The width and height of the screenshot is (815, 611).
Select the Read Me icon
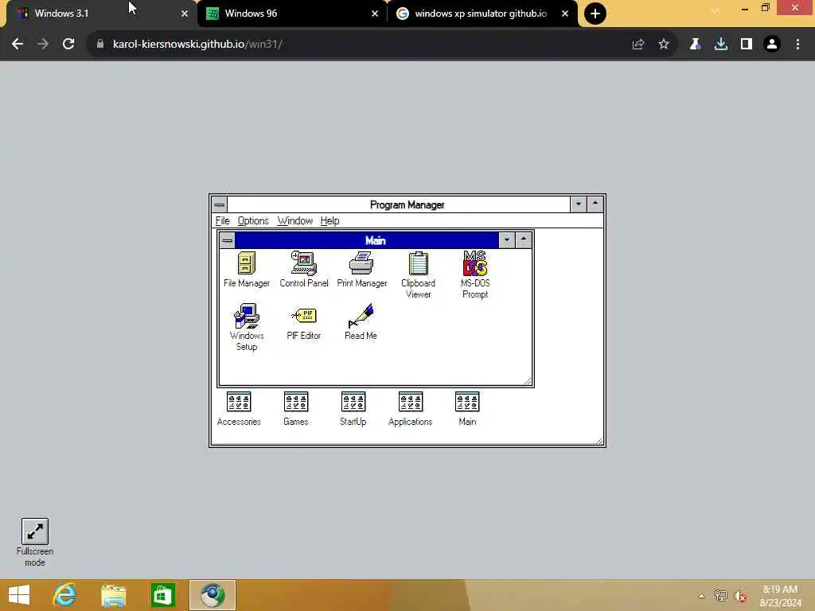click(361, 322)
